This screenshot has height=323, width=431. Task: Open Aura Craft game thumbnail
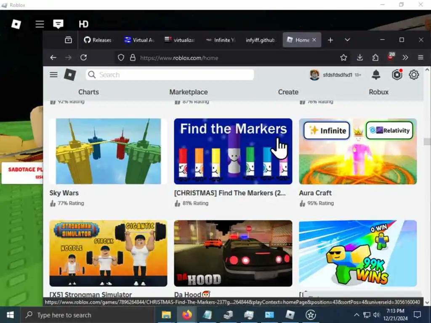coord(358,151)
